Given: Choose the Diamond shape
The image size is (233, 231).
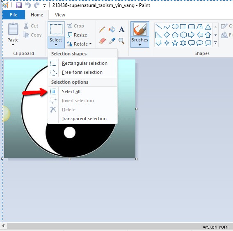Looking at the screenshot, I should [167, 35].
